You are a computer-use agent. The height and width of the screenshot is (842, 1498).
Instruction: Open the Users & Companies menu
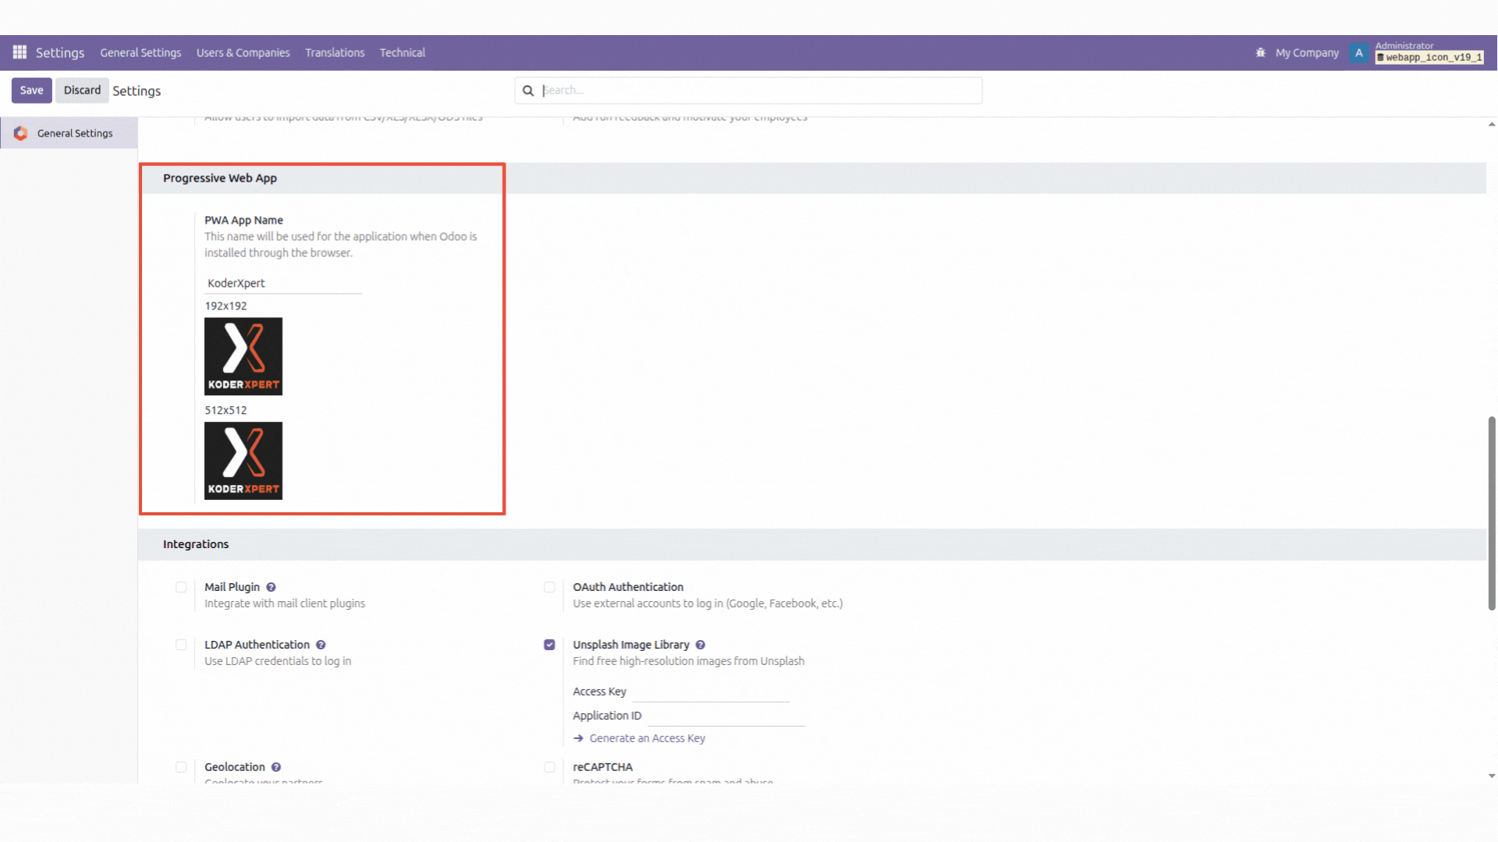[243, 53]
